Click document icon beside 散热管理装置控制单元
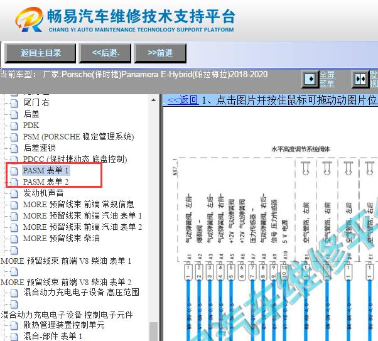The height and width of the screenshot is (341, 378). (14, 325)
